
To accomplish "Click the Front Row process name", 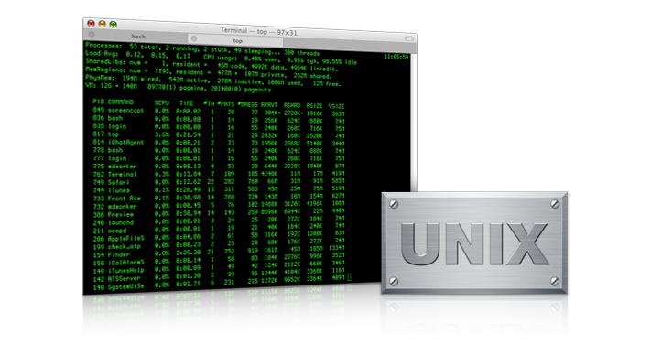I will pyautogui.click(x=124, y=199).
